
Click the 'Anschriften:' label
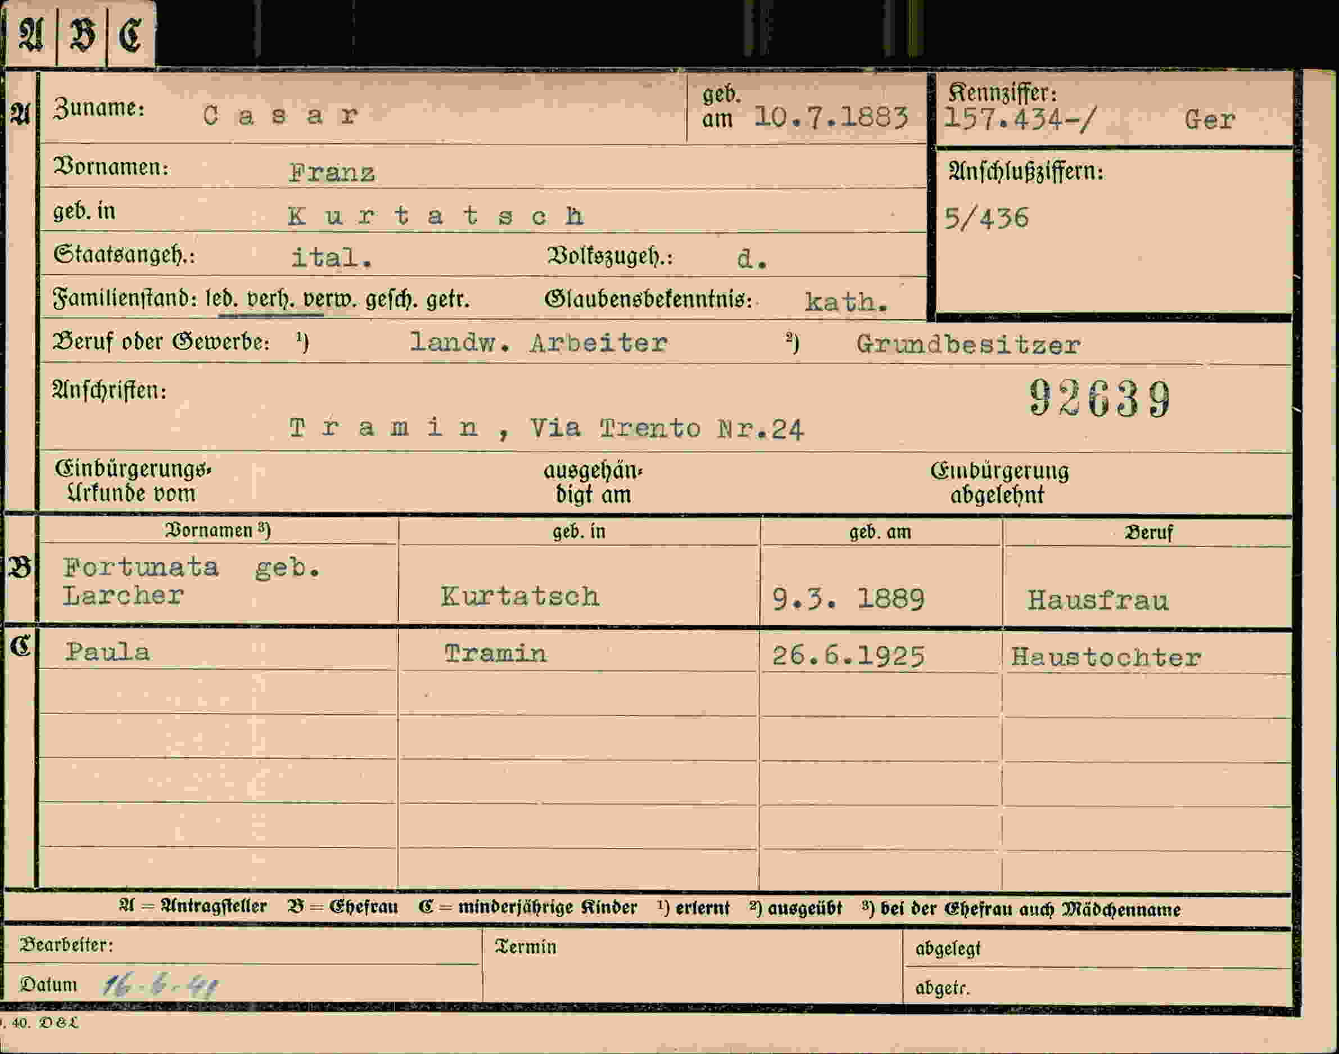coord(109,390)
